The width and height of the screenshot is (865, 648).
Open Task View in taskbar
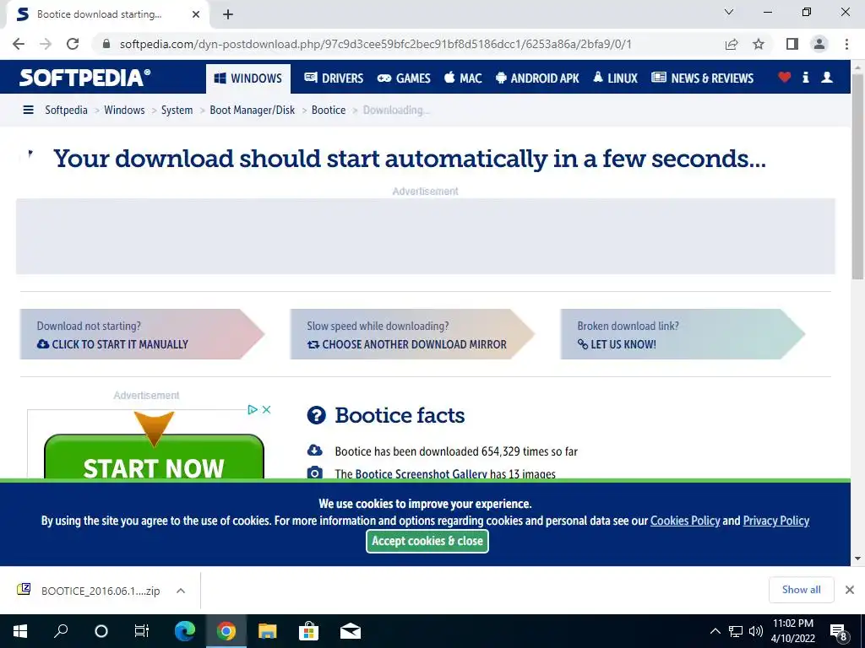click(142, 631)
